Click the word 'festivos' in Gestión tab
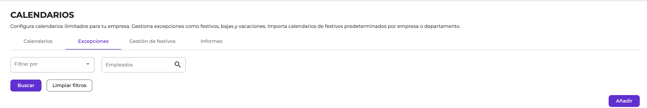The width and height of the screenshot is (647, 108). pyautogui.click(x=166, y=41)
